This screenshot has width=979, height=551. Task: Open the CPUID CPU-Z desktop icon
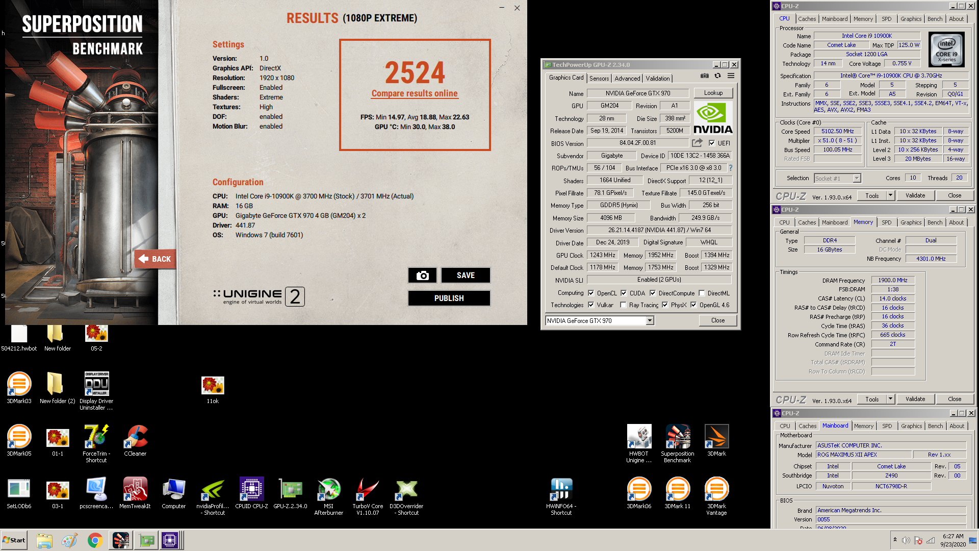pos(251,493)
